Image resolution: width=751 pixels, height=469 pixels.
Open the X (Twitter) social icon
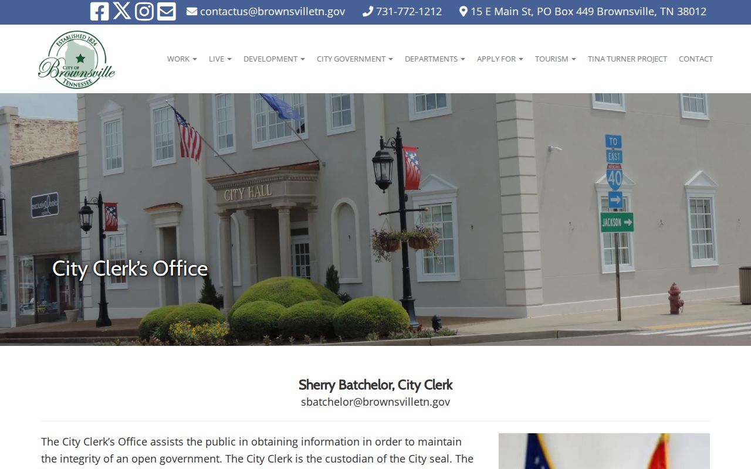(x=122, y=12)
